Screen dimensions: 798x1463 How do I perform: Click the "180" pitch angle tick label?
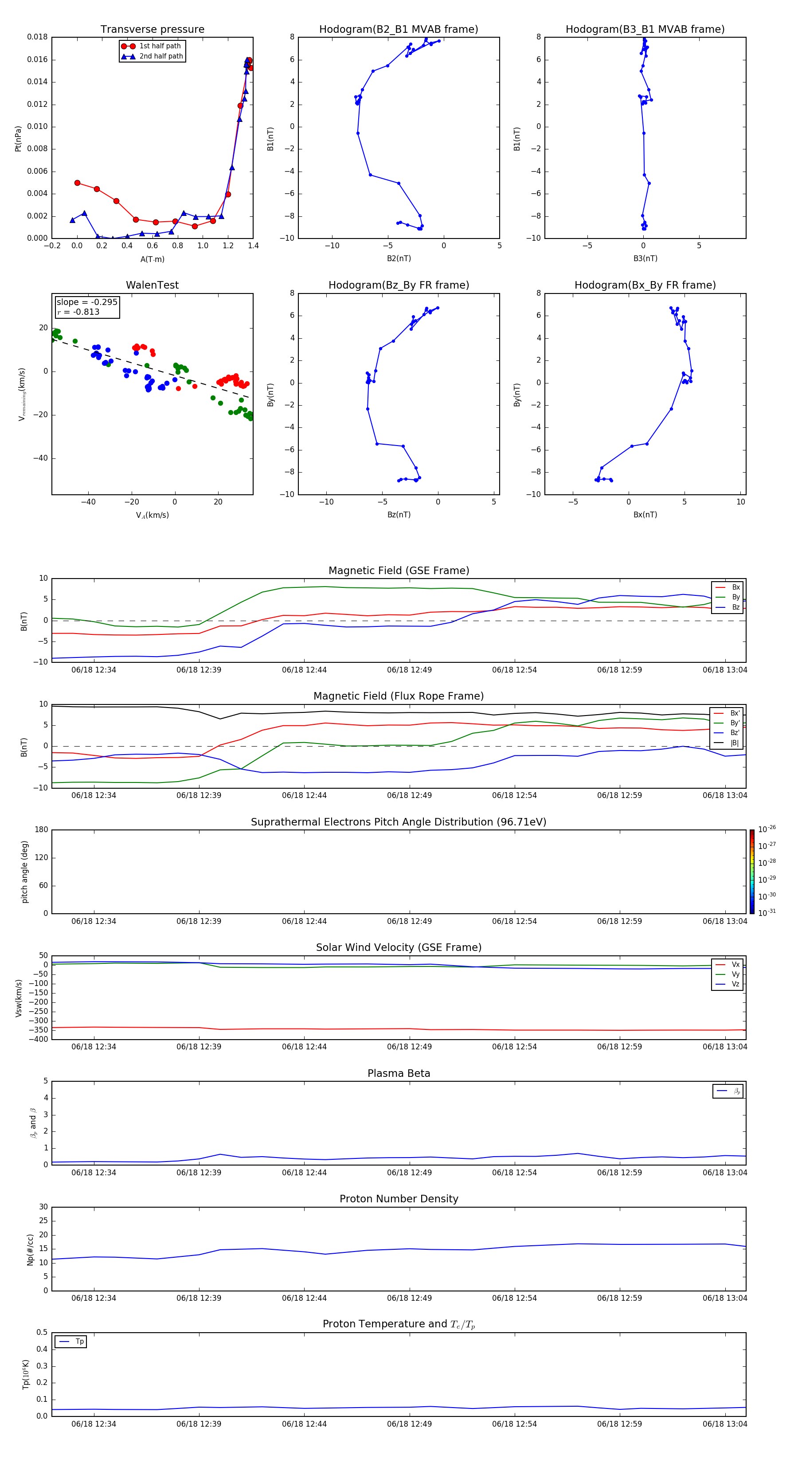point(42,830)
